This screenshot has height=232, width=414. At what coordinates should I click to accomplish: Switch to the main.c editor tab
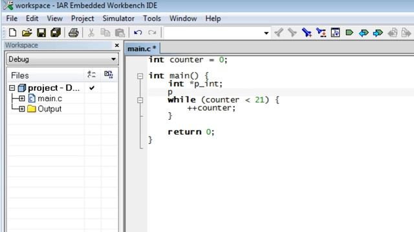(x=142, y=49)
